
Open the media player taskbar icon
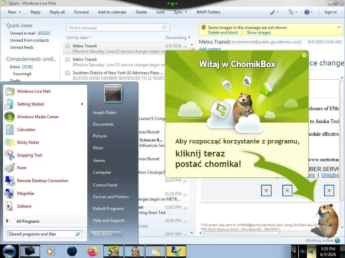coord(50,251)
